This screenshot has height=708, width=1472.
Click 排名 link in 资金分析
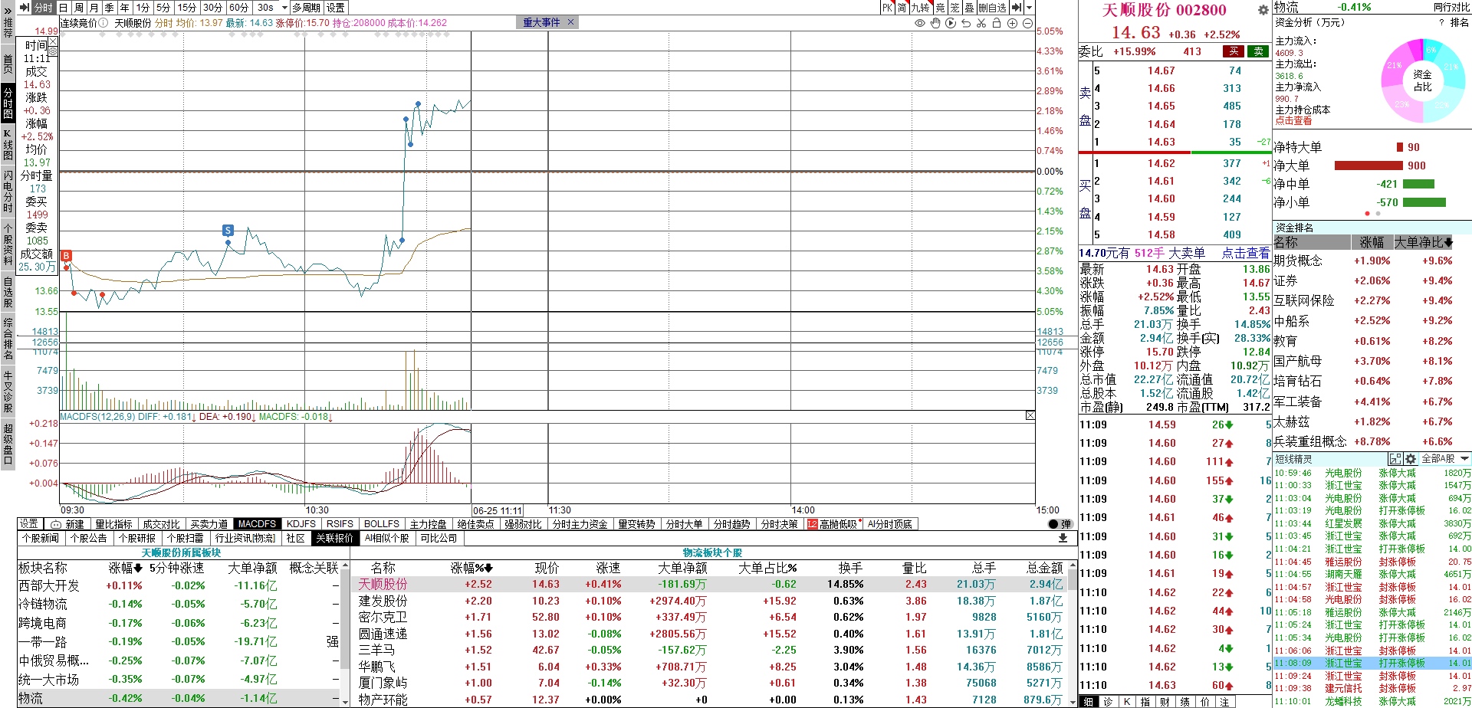click(x=1459, y=23)
